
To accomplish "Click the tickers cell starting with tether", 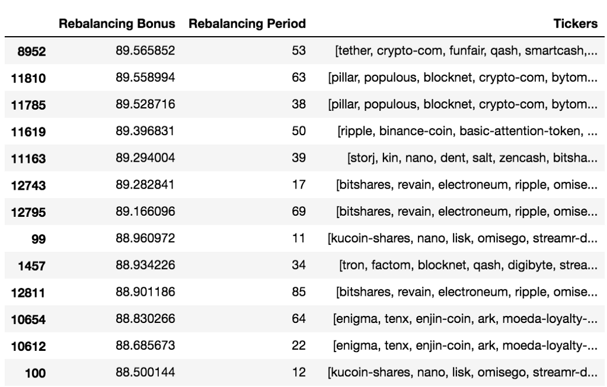I will pyautogui.click(x=466, y=52).
